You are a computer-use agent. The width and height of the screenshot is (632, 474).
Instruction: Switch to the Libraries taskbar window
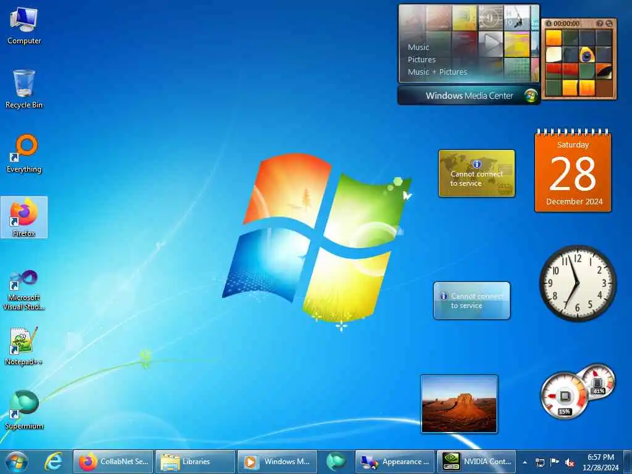point(195,462)
